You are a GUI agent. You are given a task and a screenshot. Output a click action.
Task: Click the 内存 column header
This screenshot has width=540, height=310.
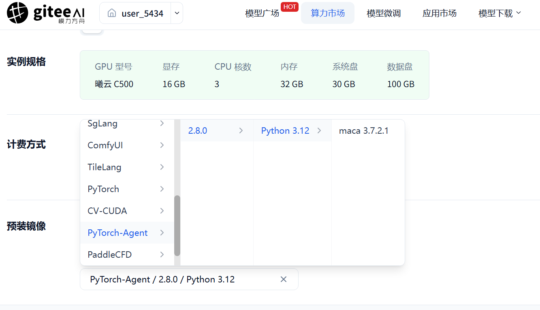click(289, 67)
